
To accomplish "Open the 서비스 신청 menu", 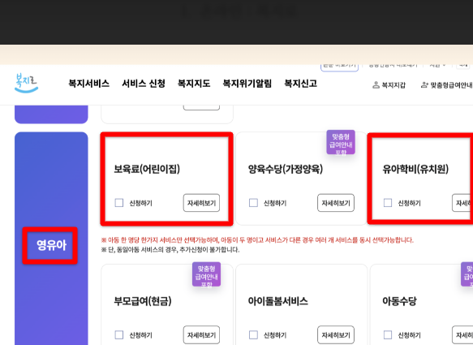I will [144, 84].
